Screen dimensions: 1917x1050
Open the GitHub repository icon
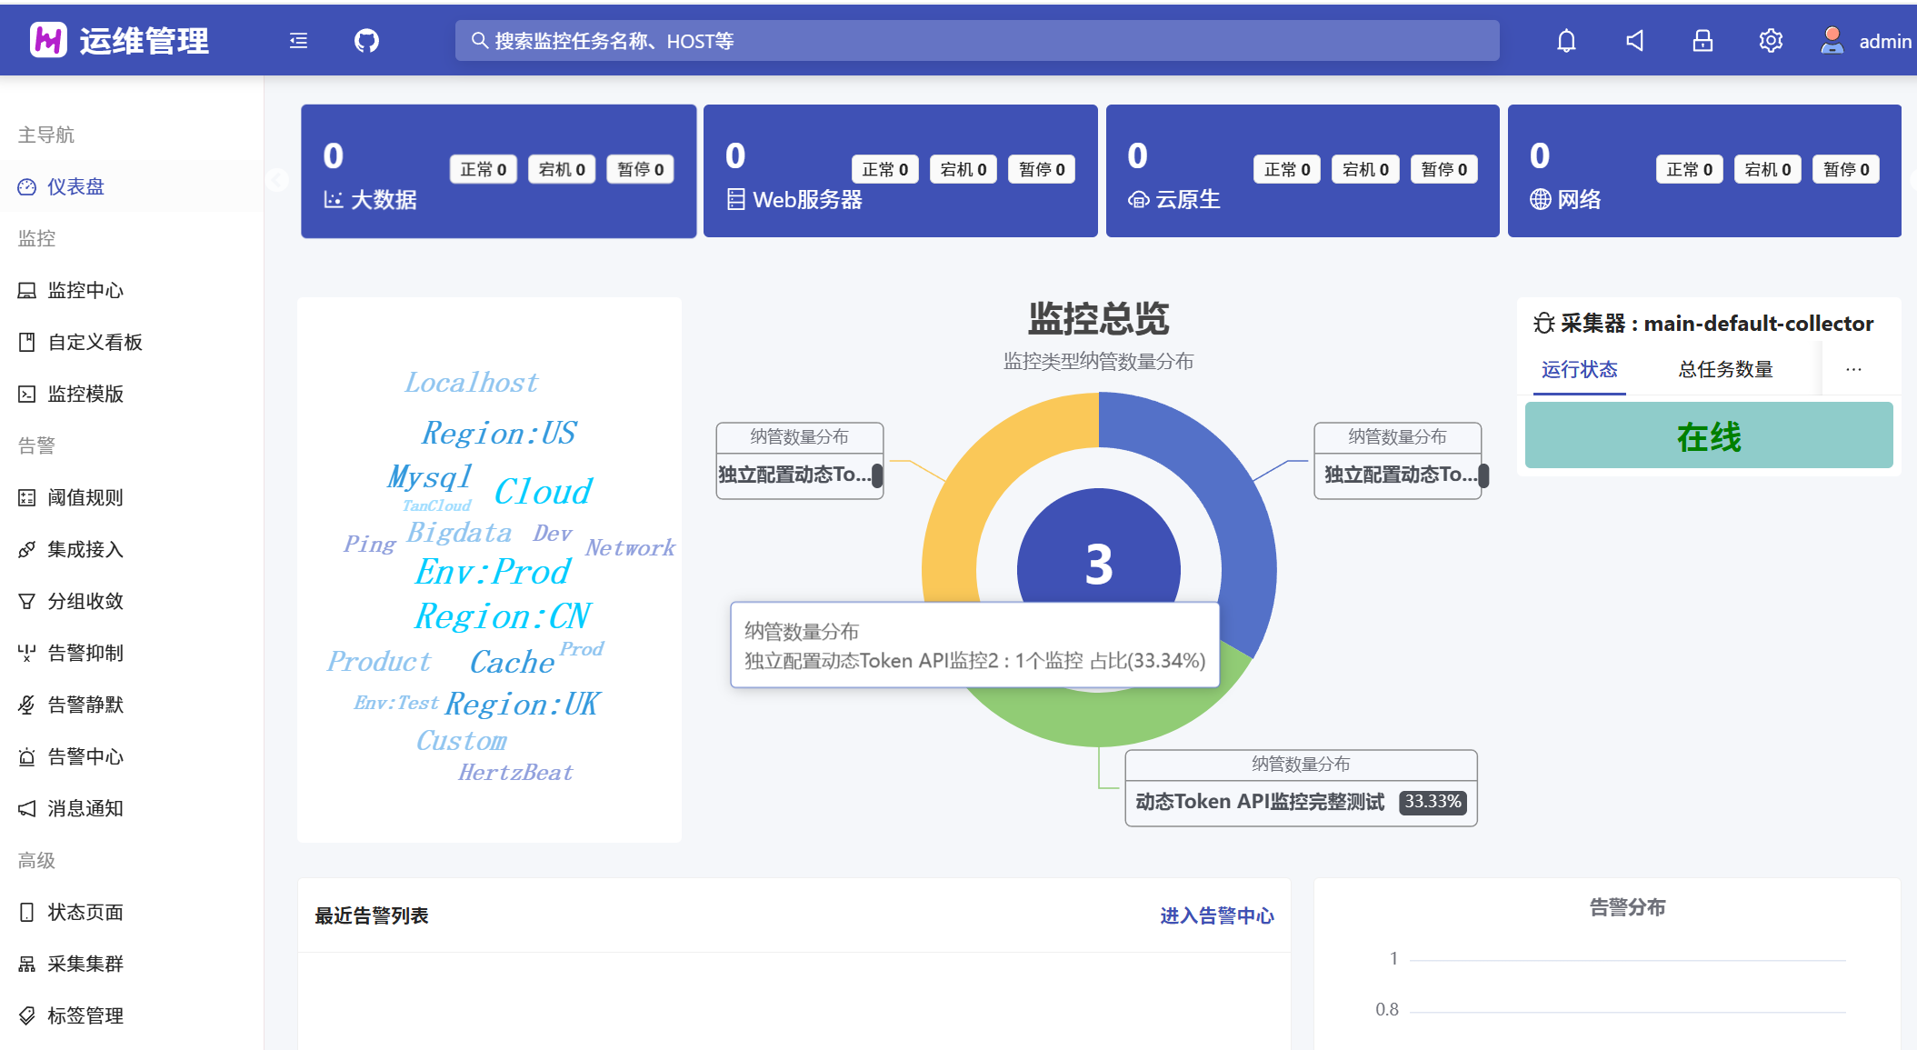366,41
